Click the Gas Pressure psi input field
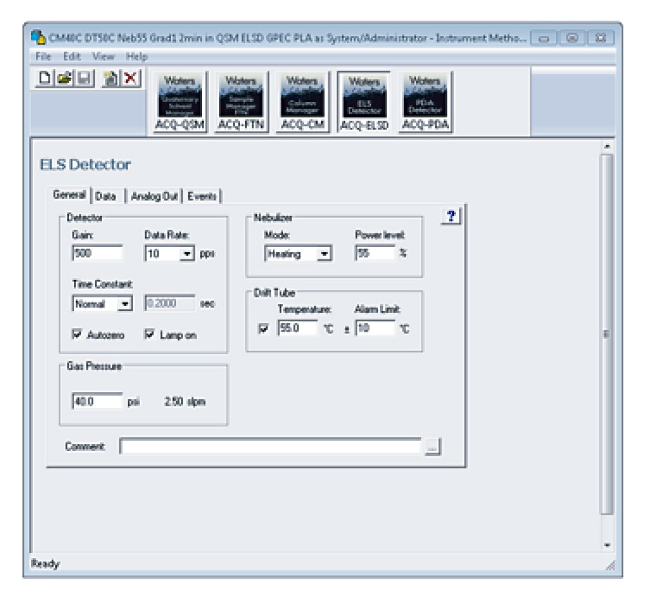Viewport: 645px width, 600px height. tap(97, 401)
